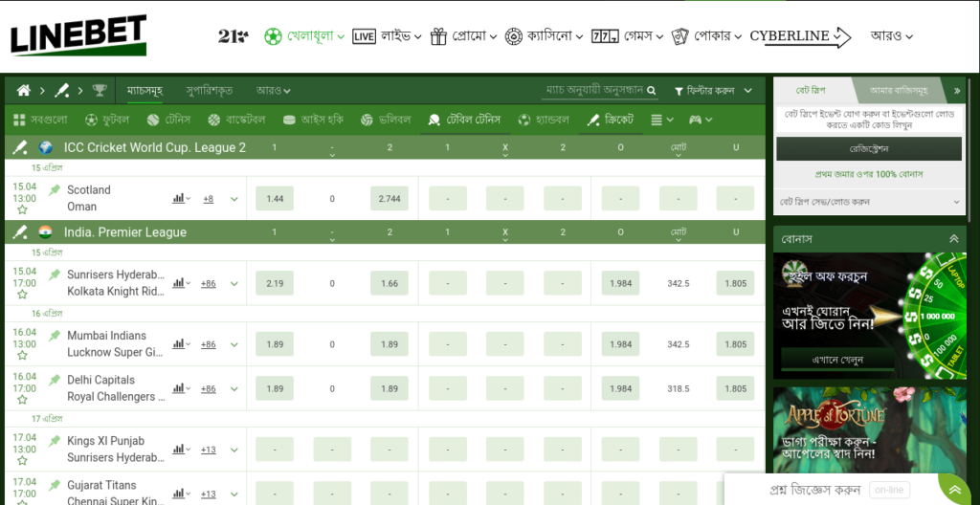This screenshot has width=980, height=505.
Task: Expand markets for Kings XI Punjab chevron
Action: [234, 450]
